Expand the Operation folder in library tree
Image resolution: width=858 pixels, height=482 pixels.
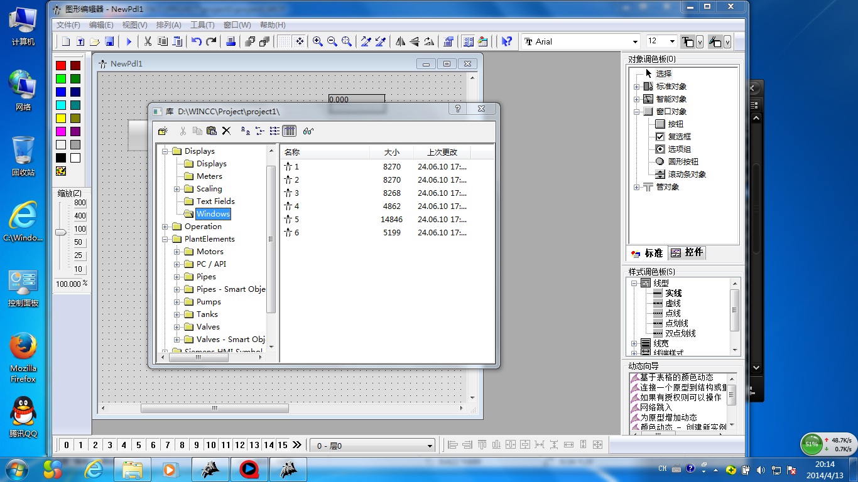coord(165,227)
